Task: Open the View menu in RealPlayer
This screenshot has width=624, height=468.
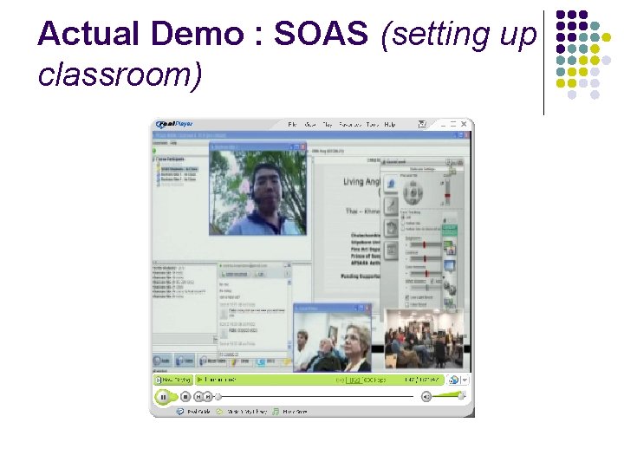Action: tap(310, 125)
